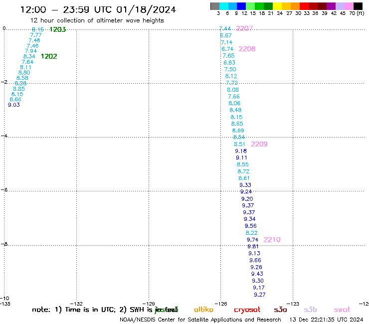
Task: Click subtitle '12 hour collection of altimeter wave heights'
Action: tap(97, 20)
